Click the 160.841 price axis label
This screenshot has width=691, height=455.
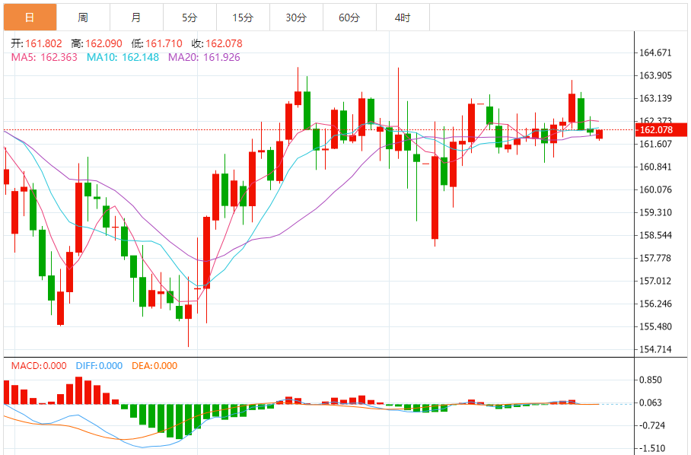point(655,167)
